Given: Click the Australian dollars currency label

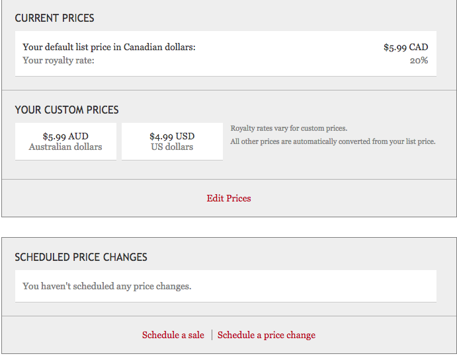Looking at the screenshot, I should 65,147.
